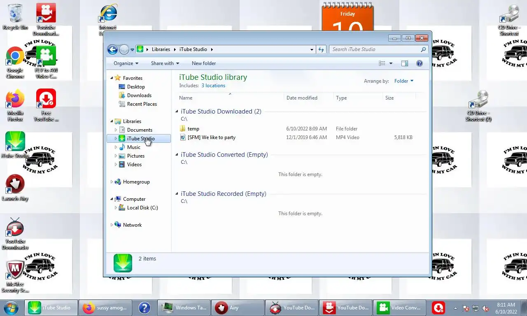Select Recent Places in Favorites

tap(142, 104)
